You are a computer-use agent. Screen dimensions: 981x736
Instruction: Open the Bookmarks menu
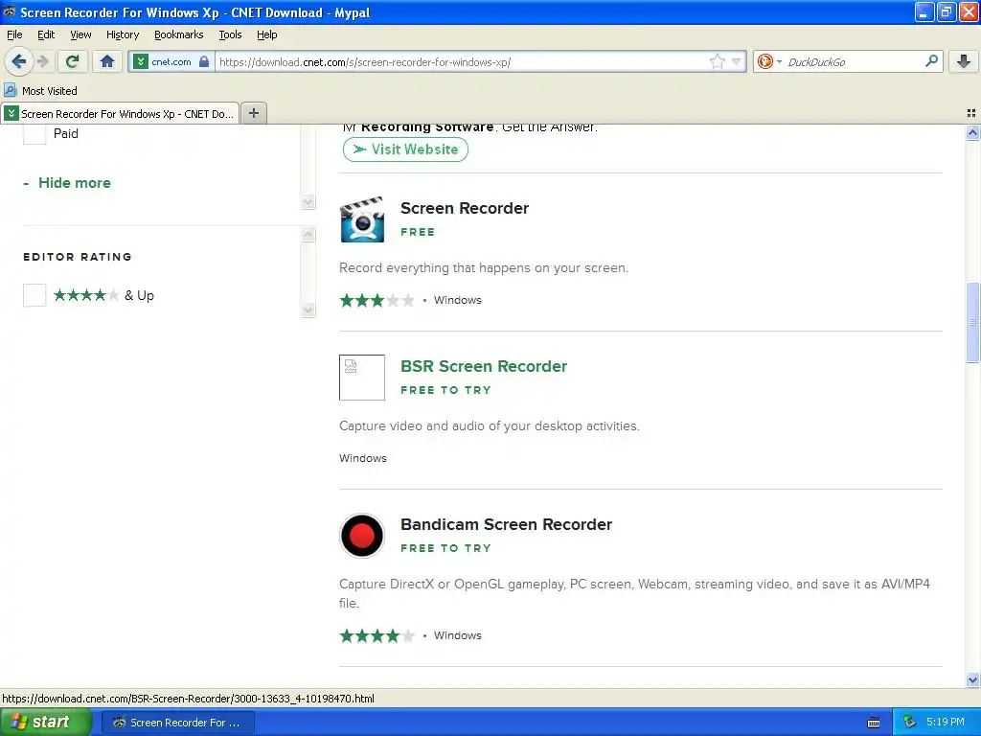coord(178,35)
